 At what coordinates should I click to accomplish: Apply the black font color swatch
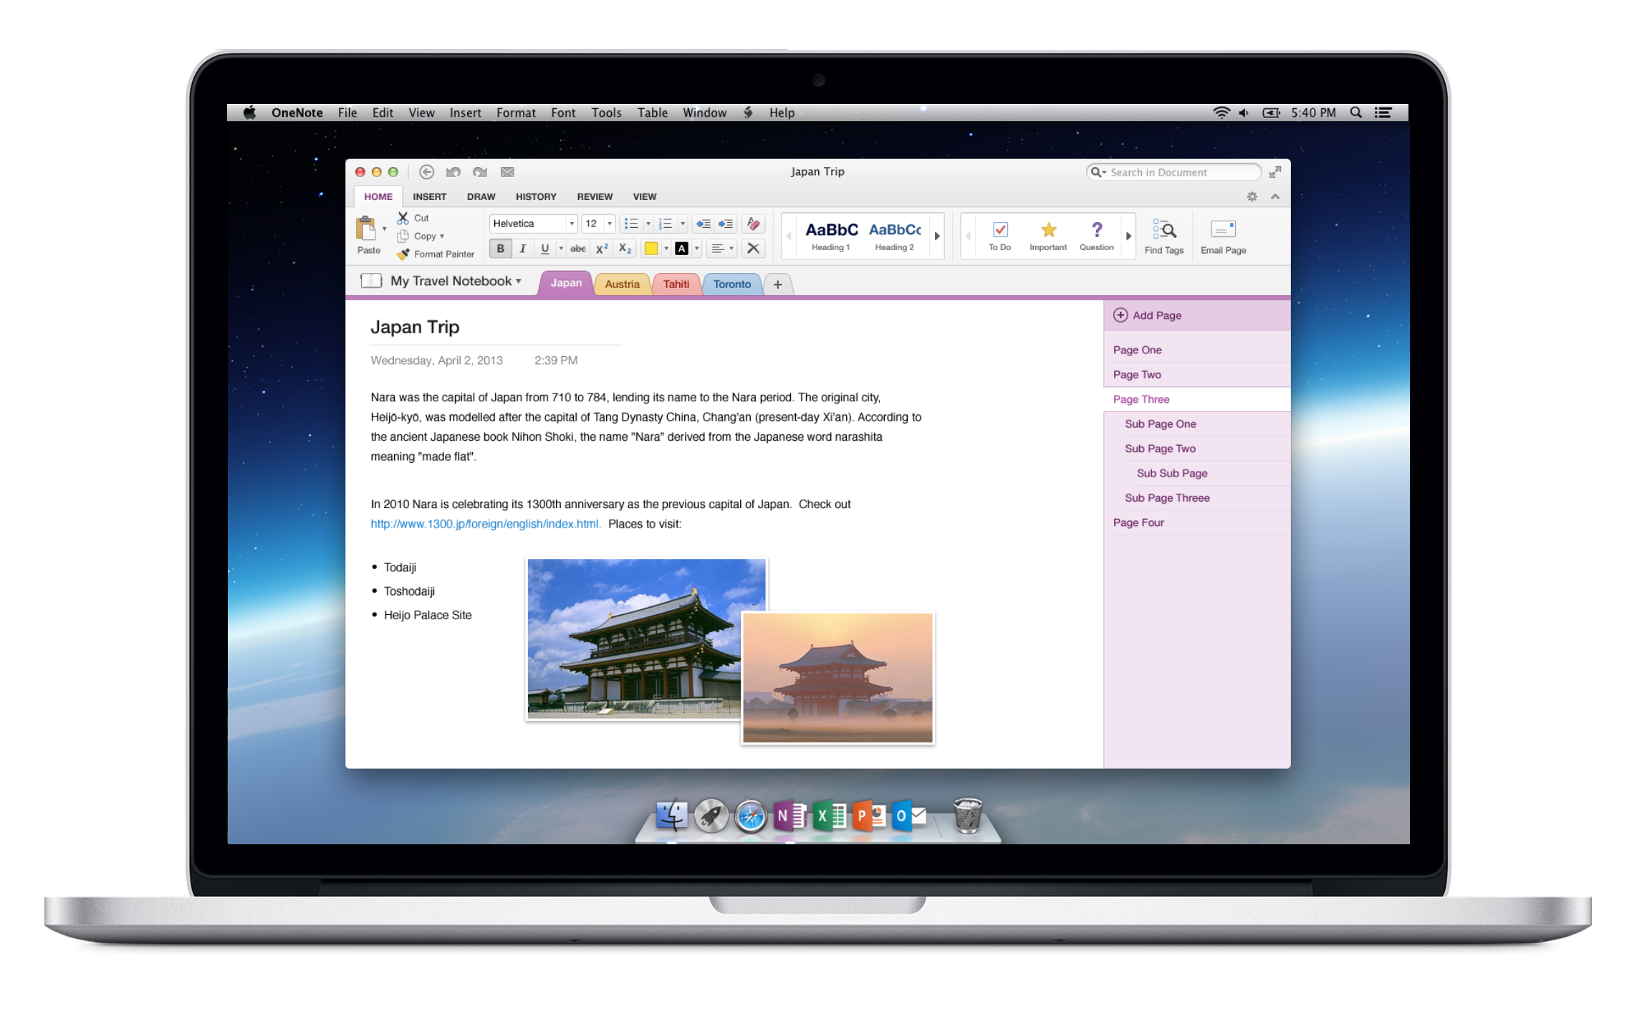pyautogui.click(x=681, y=249)
